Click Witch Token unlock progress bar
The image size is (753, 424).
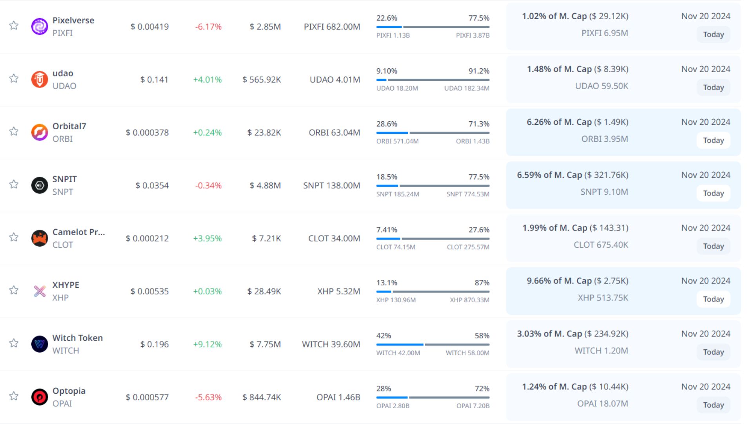click(433, 344)
